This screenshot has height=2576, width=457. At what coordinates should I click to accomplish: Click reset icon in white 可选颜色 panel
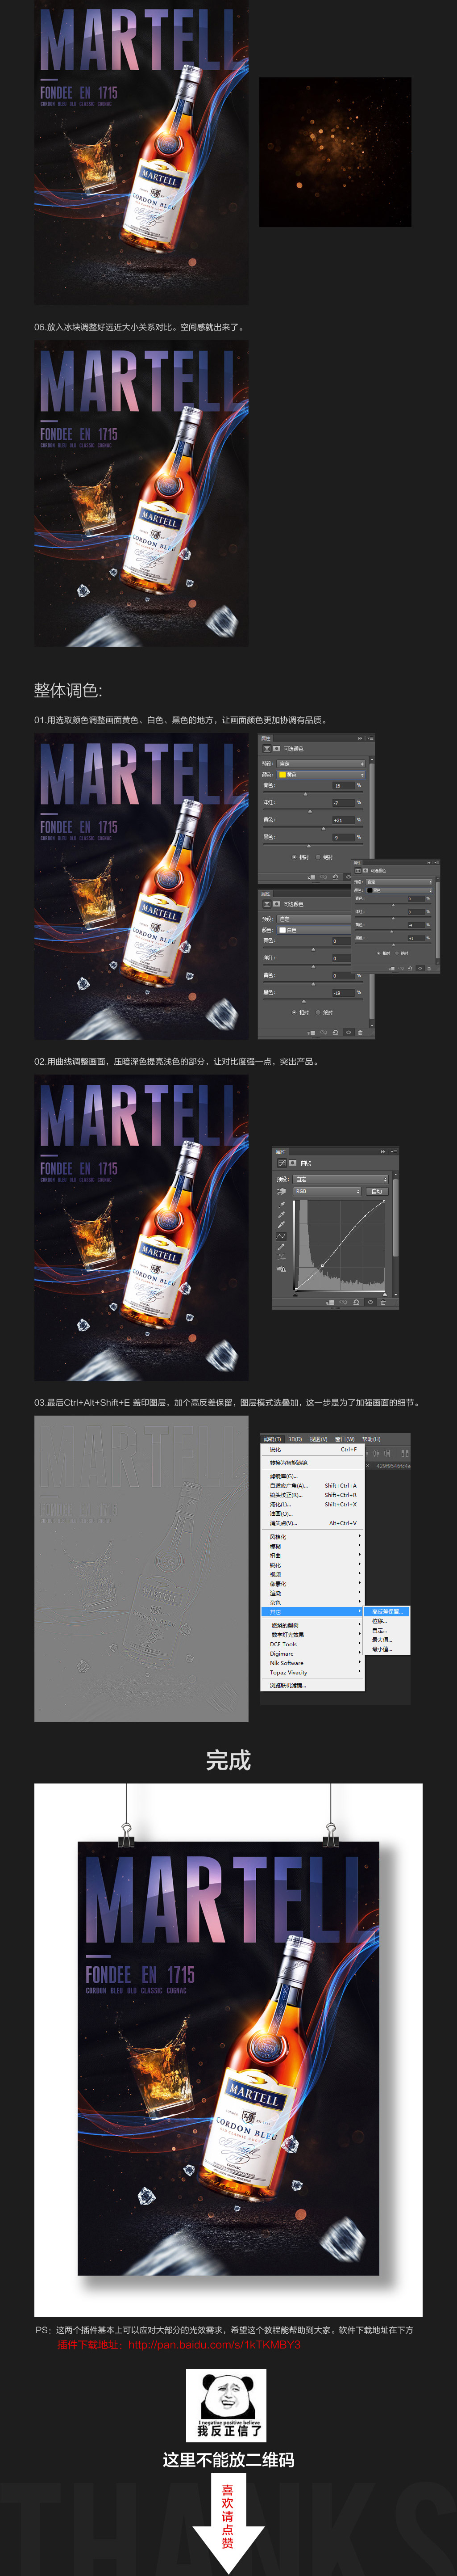click(x=335, y=1033)
